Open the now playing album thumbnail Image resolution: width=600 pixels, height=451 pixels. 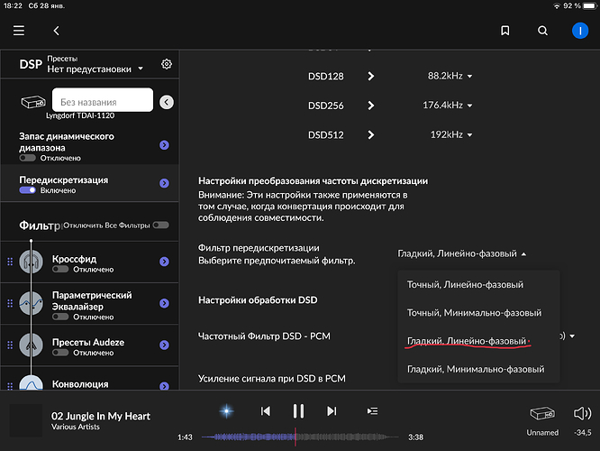26,420
